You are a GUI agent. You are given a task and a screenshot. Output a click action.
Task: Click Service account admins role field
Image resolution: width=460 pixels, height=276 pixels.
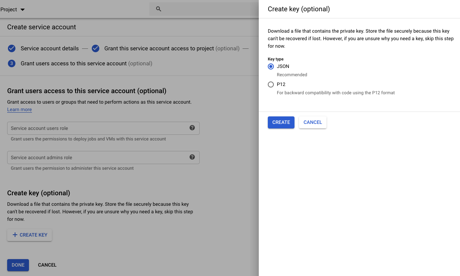(x=98, y=157)
